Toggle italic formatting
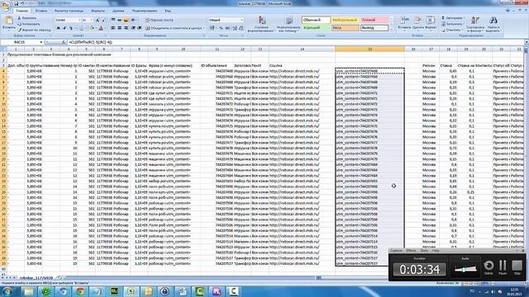529x297 pixels. [64, 28]
